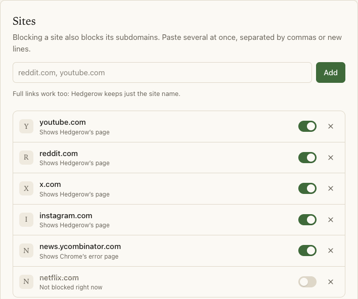Screen dimensions: 358x299
Task: Remove reddit.com with its X icon
Action: tap(330, 158)
